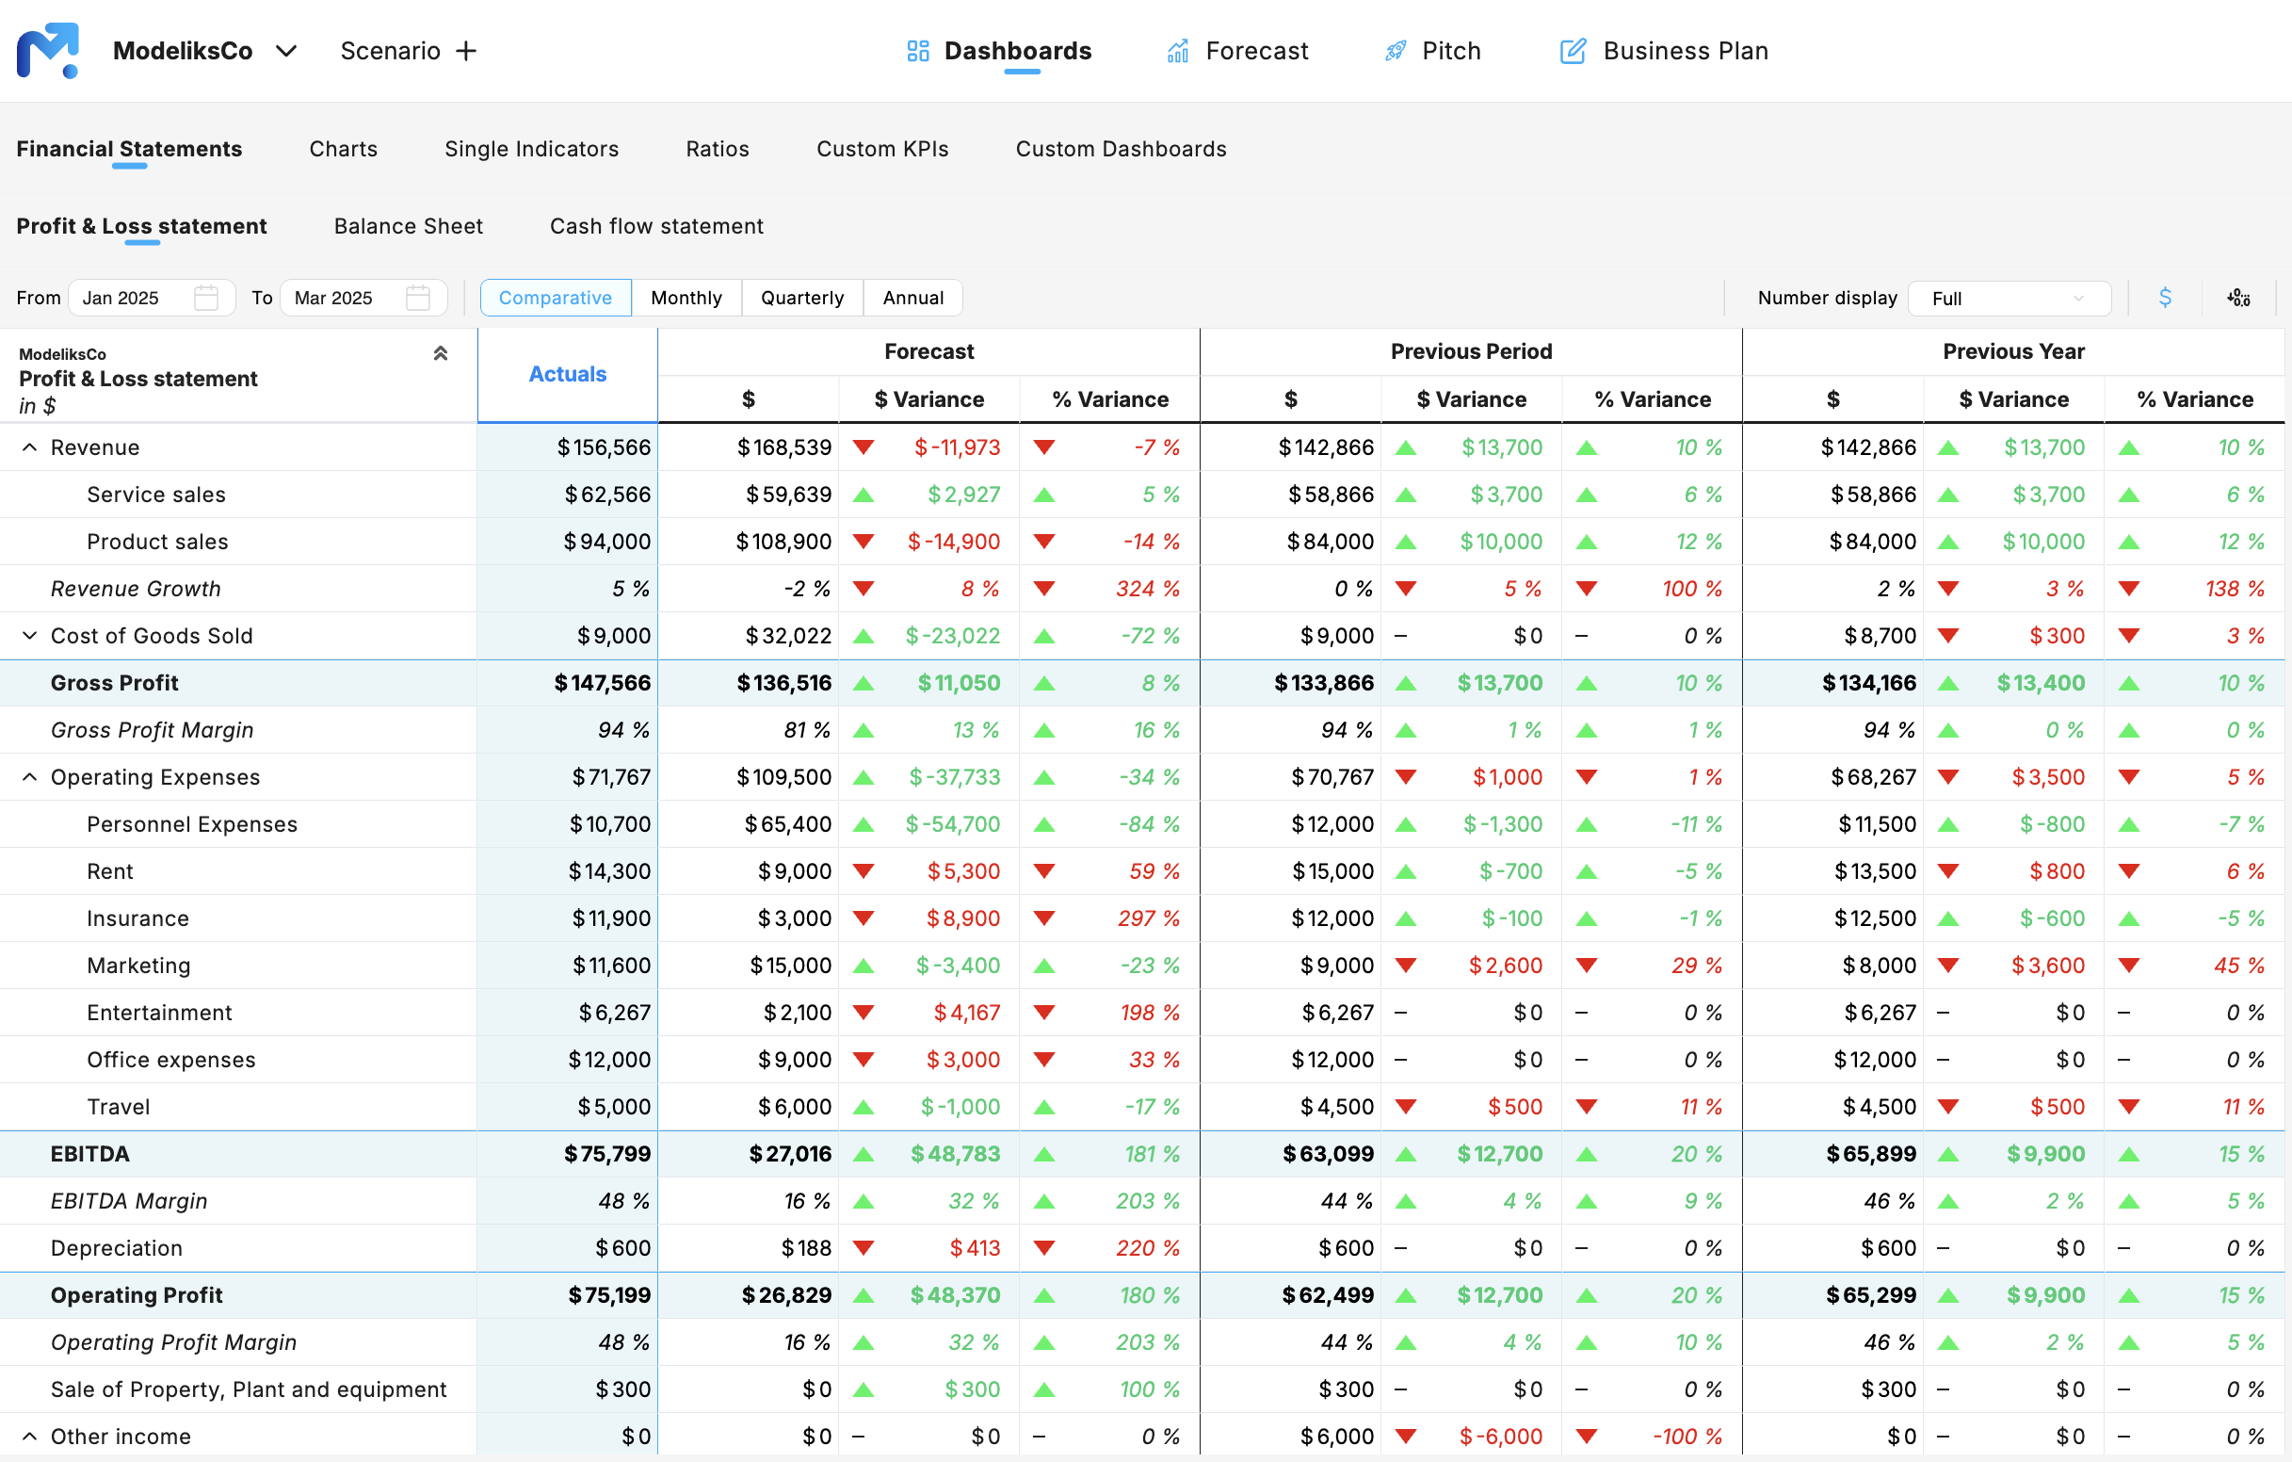The width and height of the screenshot is (2292, 1462).
Task: Collapse the Revenue row
Action: coord(27,447)
